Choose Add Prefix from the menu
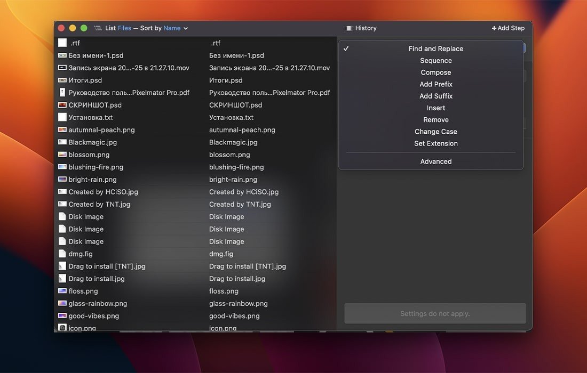This screenshot has width=587, height=373. [435, 84]
